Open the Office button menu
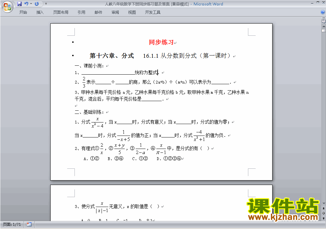Viewport: 326px width, 229px height. [7, 7]
